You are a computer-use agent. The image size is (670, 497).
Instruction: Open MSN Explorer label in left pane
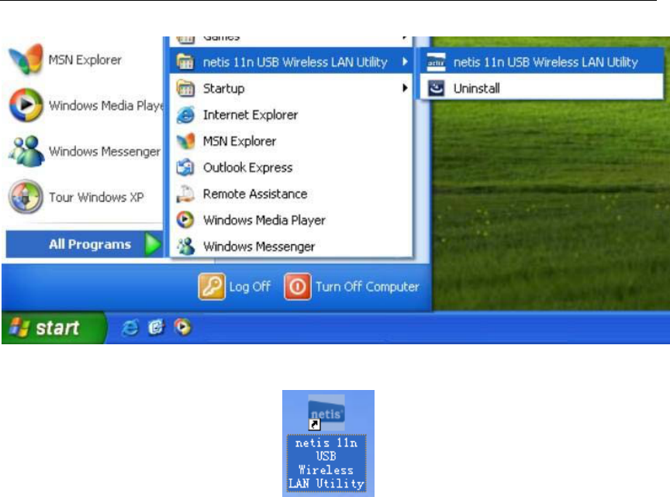pyautogui.click(x=85, y=60)
